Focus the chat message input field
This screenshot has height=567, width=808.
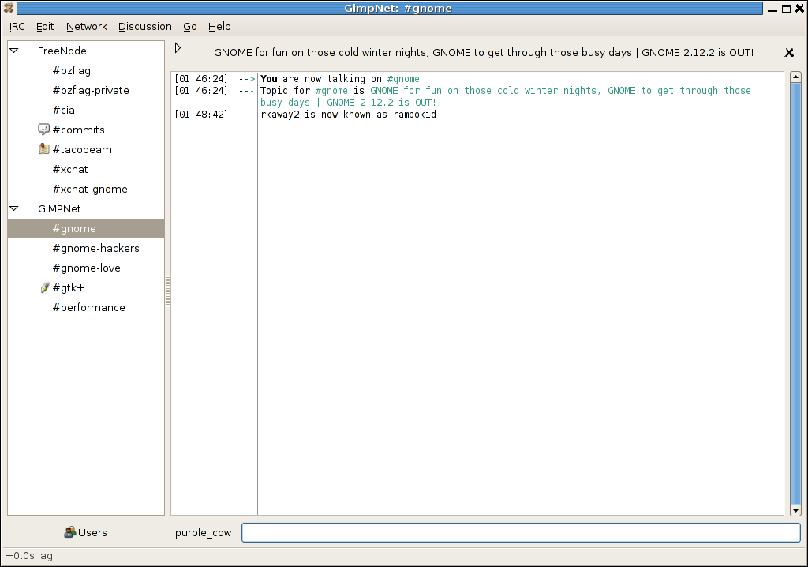tap(521, 532)
